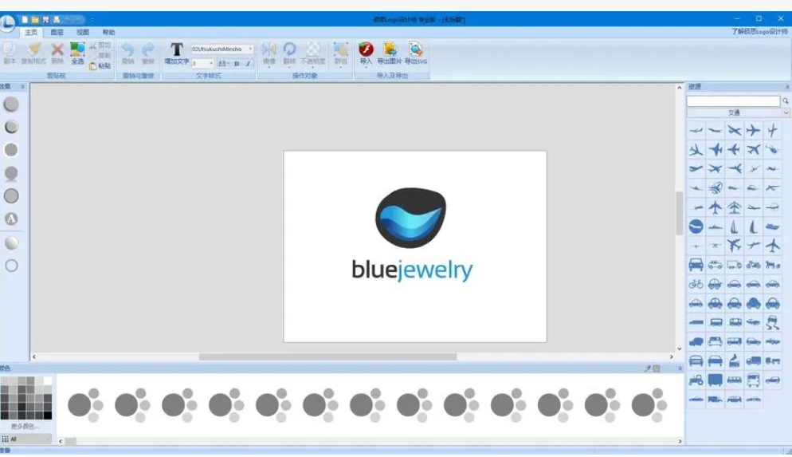This screenshot has width=792, height=457.
Task: Click the search magnifier in resources panel
Action: pyautogui.click(x=786, y=101)
